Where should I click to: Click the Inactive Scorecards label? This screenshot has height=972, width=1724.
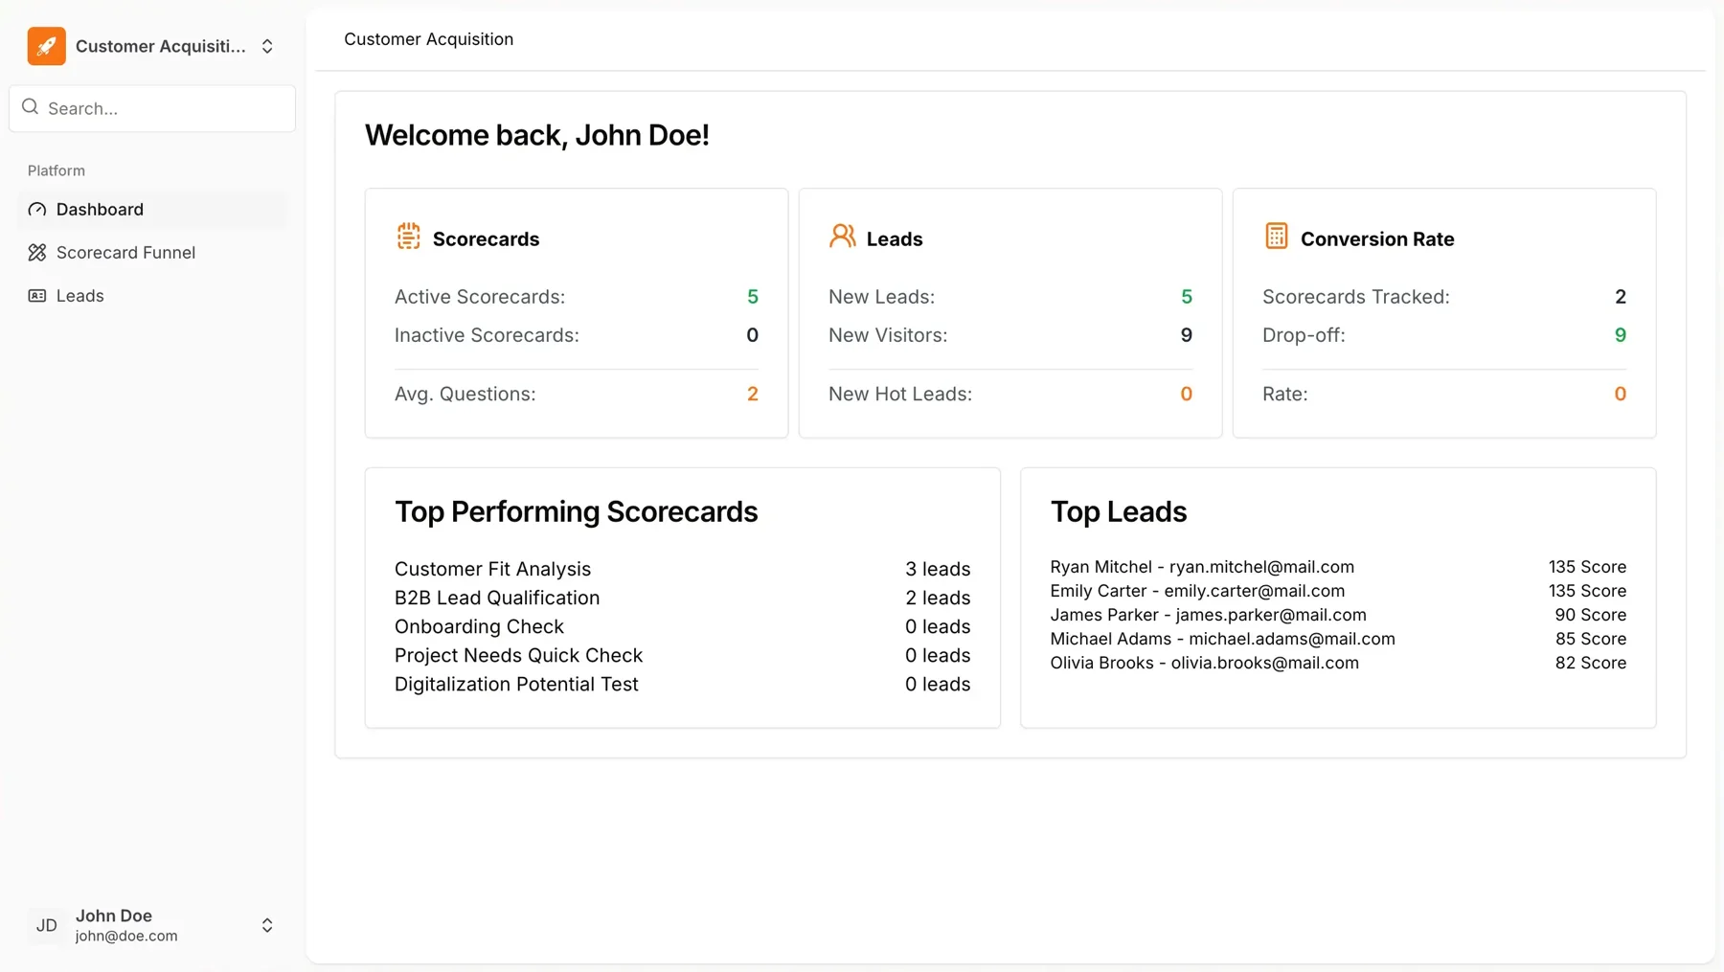[487, 335]
